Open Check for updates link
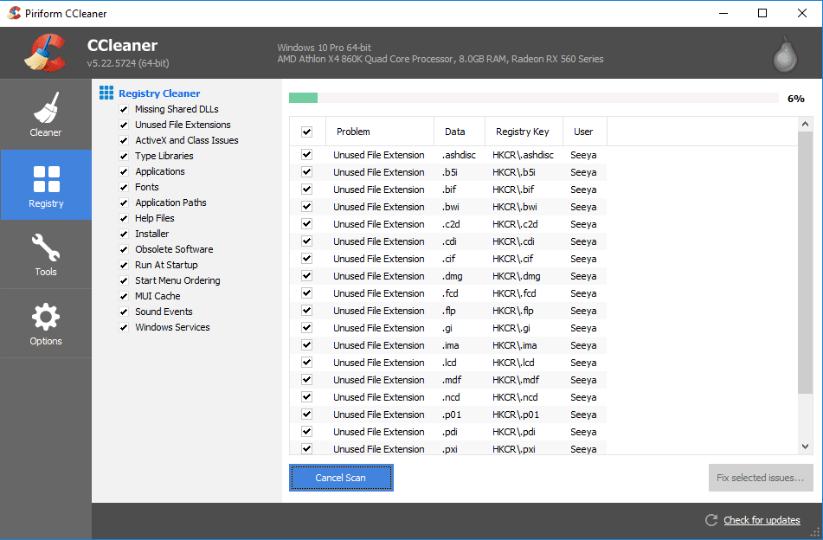This screenshot has width=823, height=540. (762, 520)
